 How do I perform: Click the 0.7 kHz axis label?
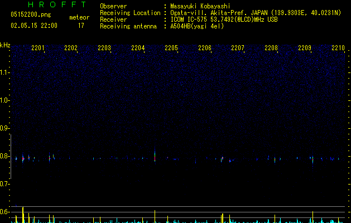coord(4,184)
